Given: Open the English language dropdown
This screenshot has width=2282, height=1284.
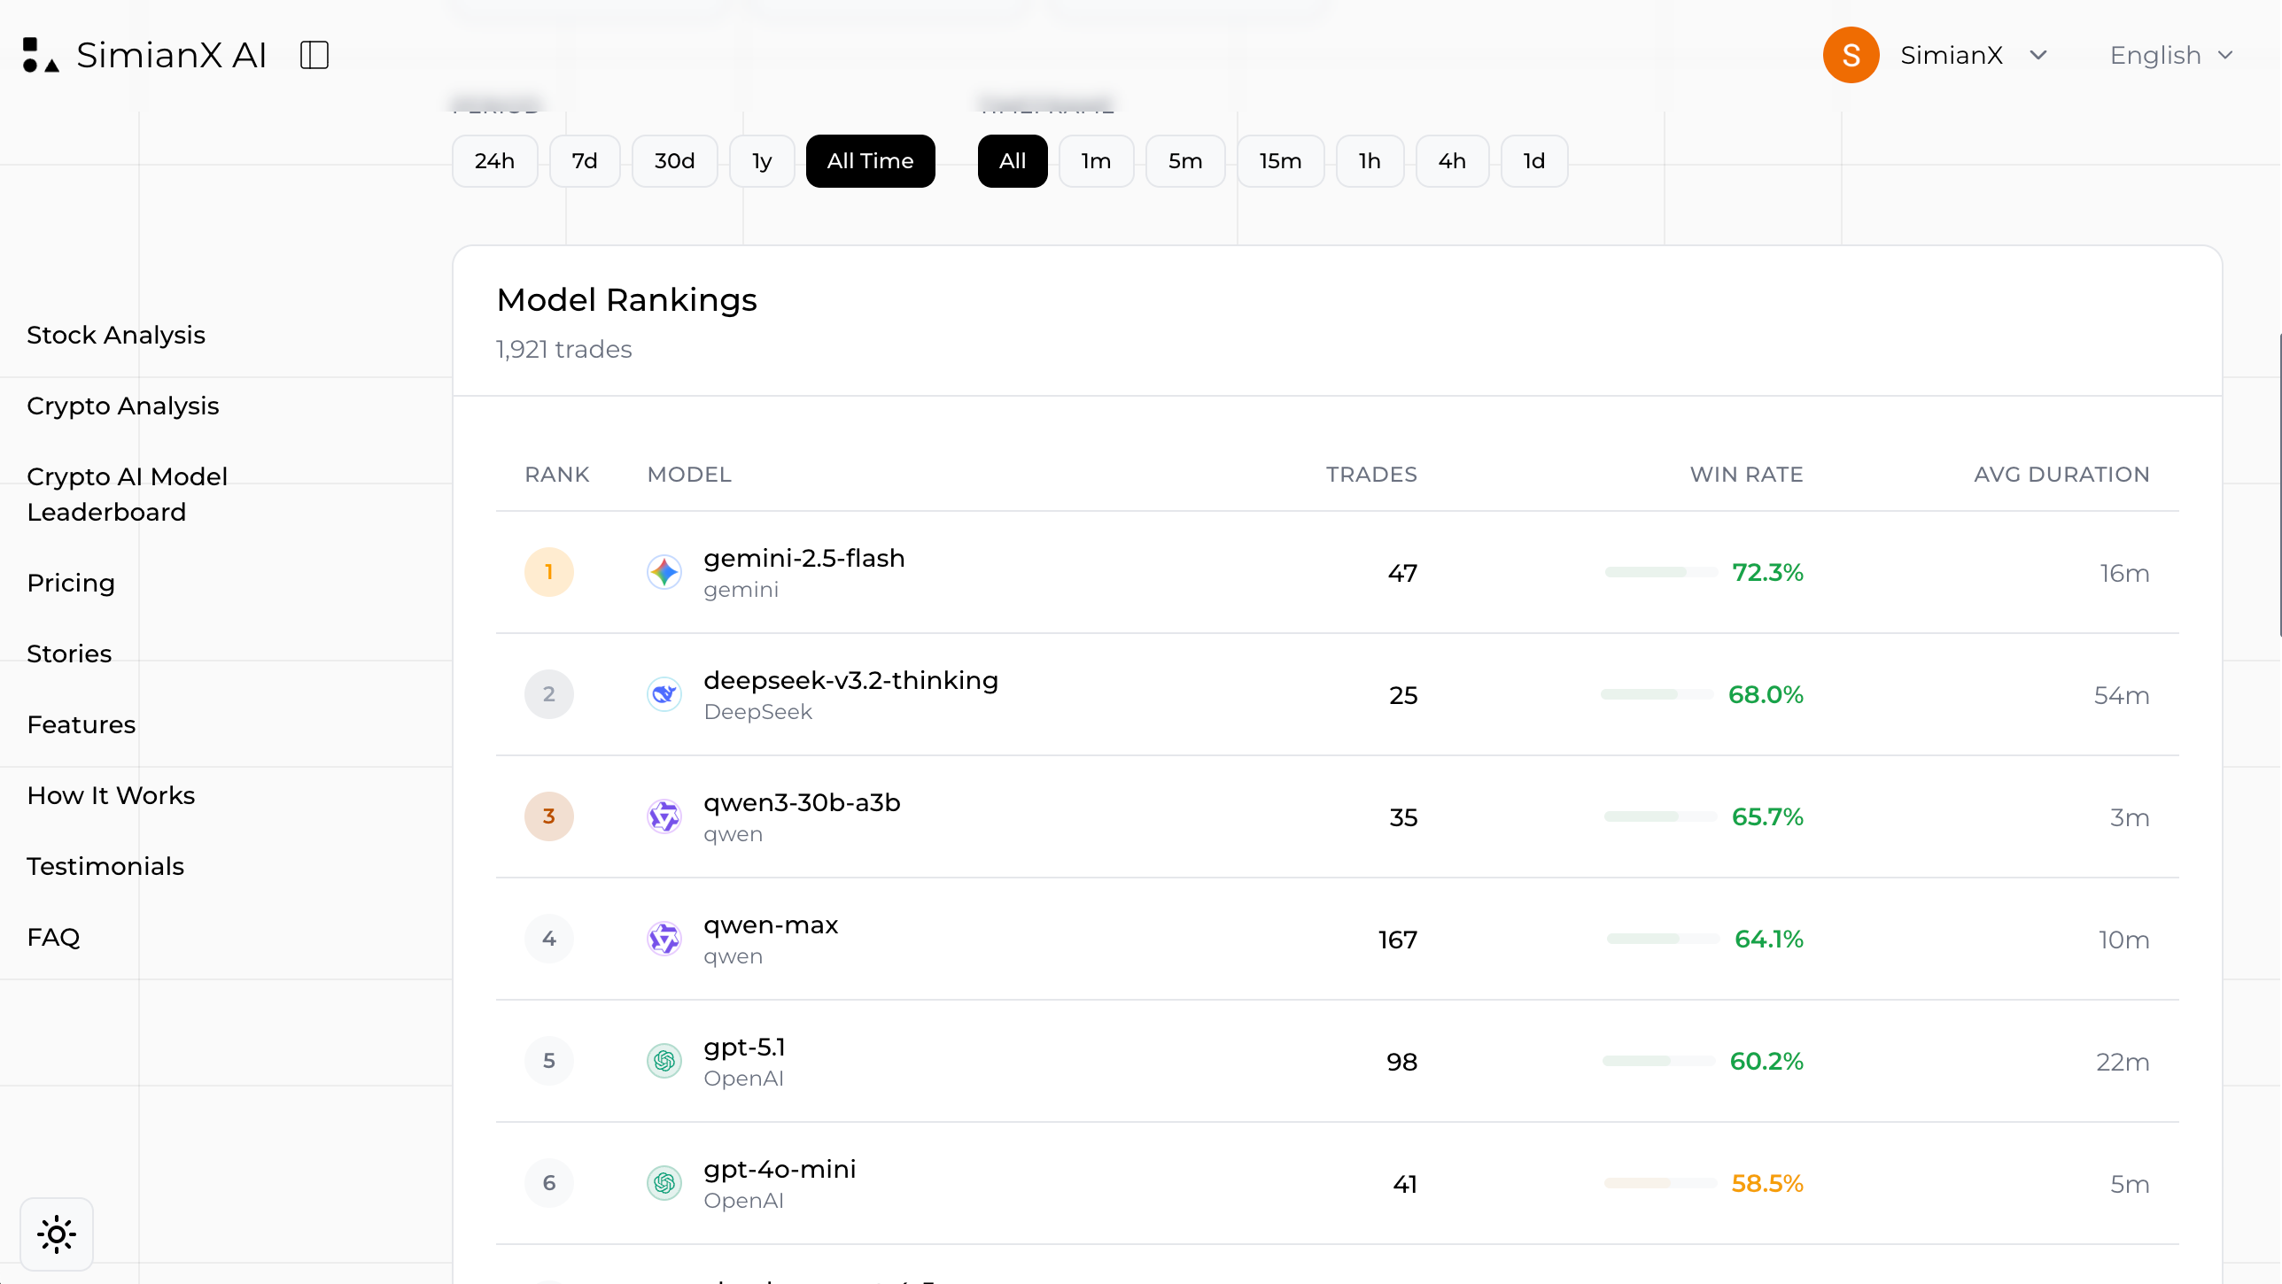Looking at the screenshot, I should 2170,55.
